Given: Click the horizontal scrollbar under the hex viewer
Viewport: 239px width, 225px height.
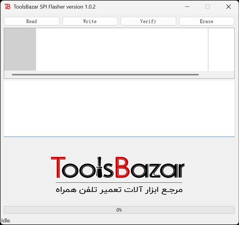Looking at the screenshot, I should click(105, 74).
